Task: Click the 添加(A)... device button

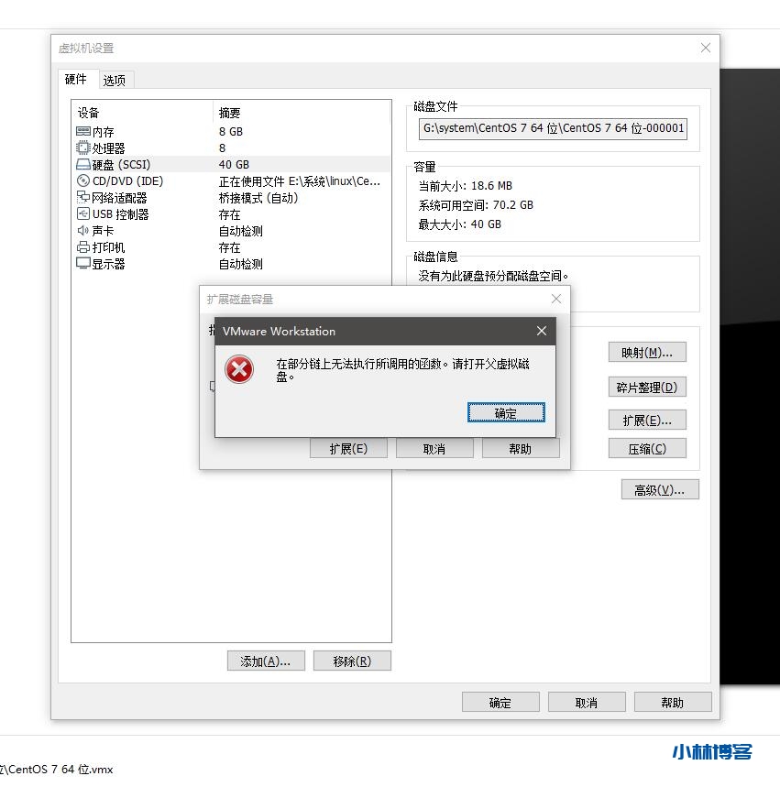Action: tap(266, 661)
